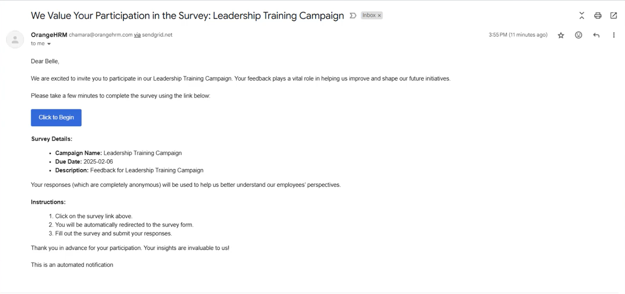Click the Due Date 2025-02-06 line
The width and height of the screenshot is (625, 294).
pos(84,161)
